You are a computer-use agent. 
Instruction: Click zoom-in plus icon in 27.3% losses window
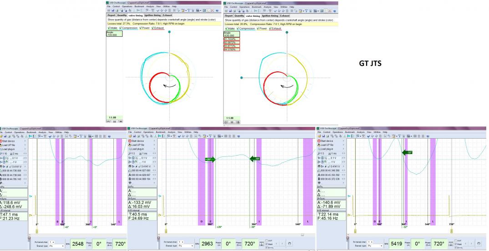pos(121,121)
